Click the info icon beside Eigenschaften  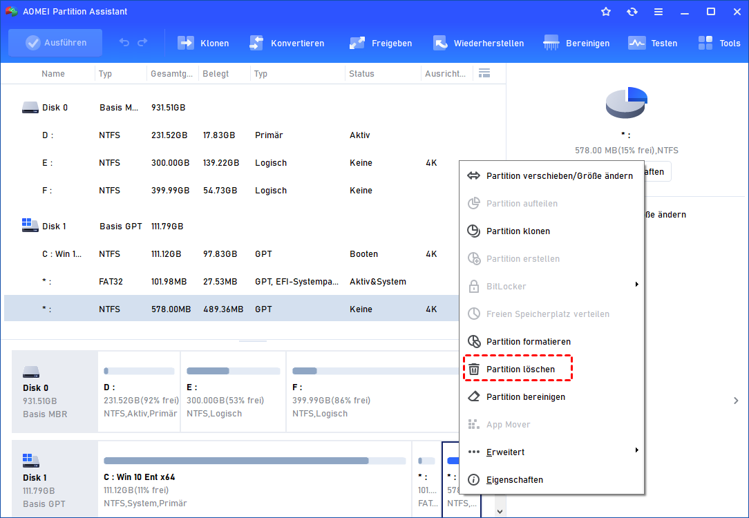tap(473, 480)
